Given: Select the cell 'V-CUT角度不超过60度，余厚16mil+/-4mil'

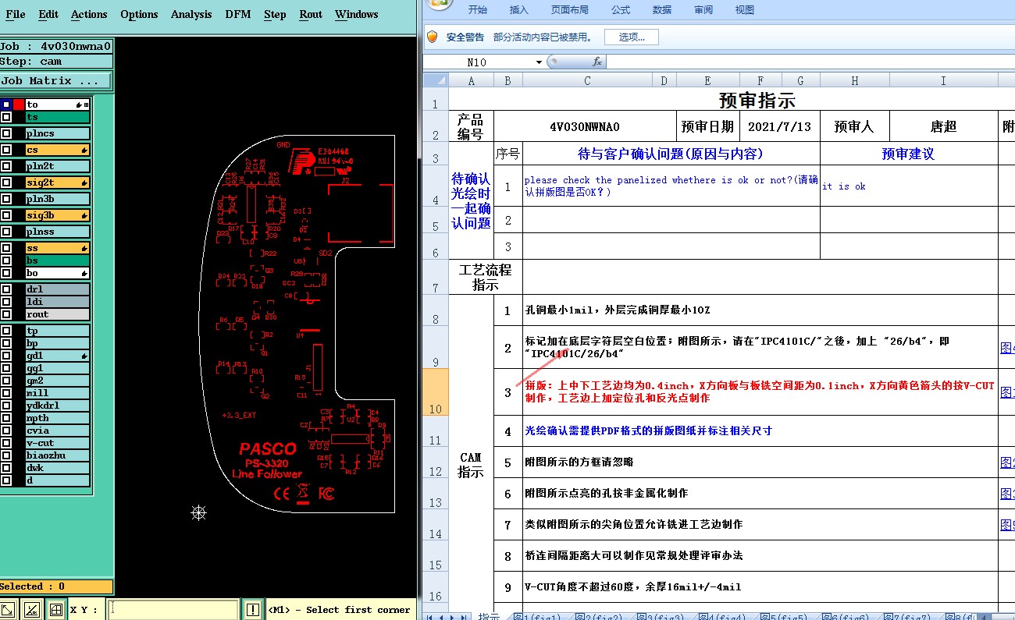Looking at the screenshot, I should [760, 586].
